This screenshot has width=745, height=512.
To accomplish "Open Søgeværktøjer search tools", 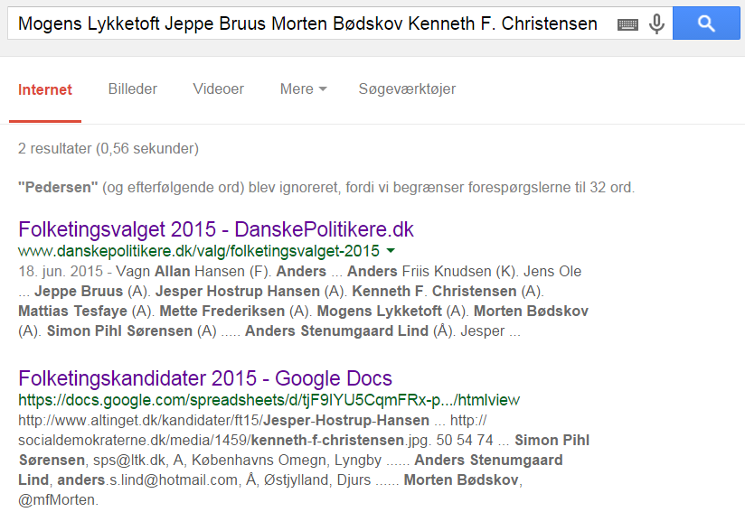I will coord(407,88).
